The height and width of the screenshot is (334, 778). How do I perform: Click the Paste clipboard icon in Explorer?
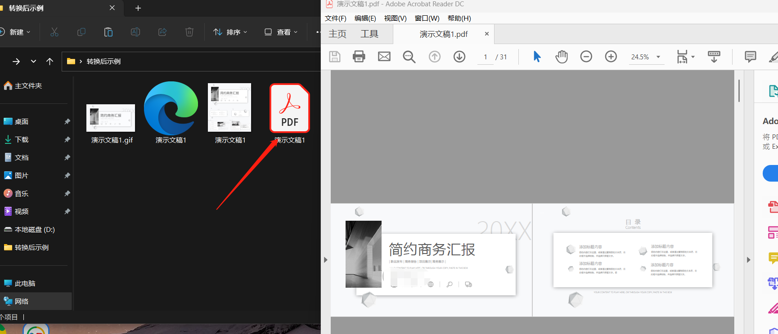(108, 32)
